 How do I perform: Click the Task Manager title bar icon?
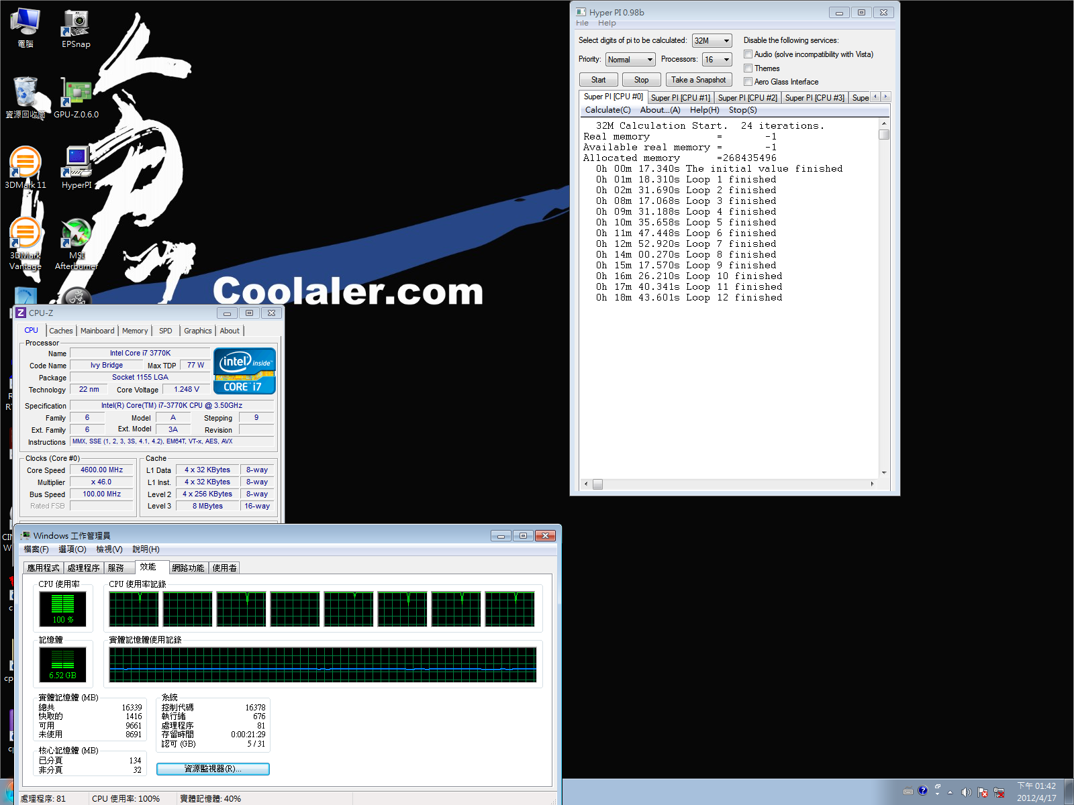[26, 535]
